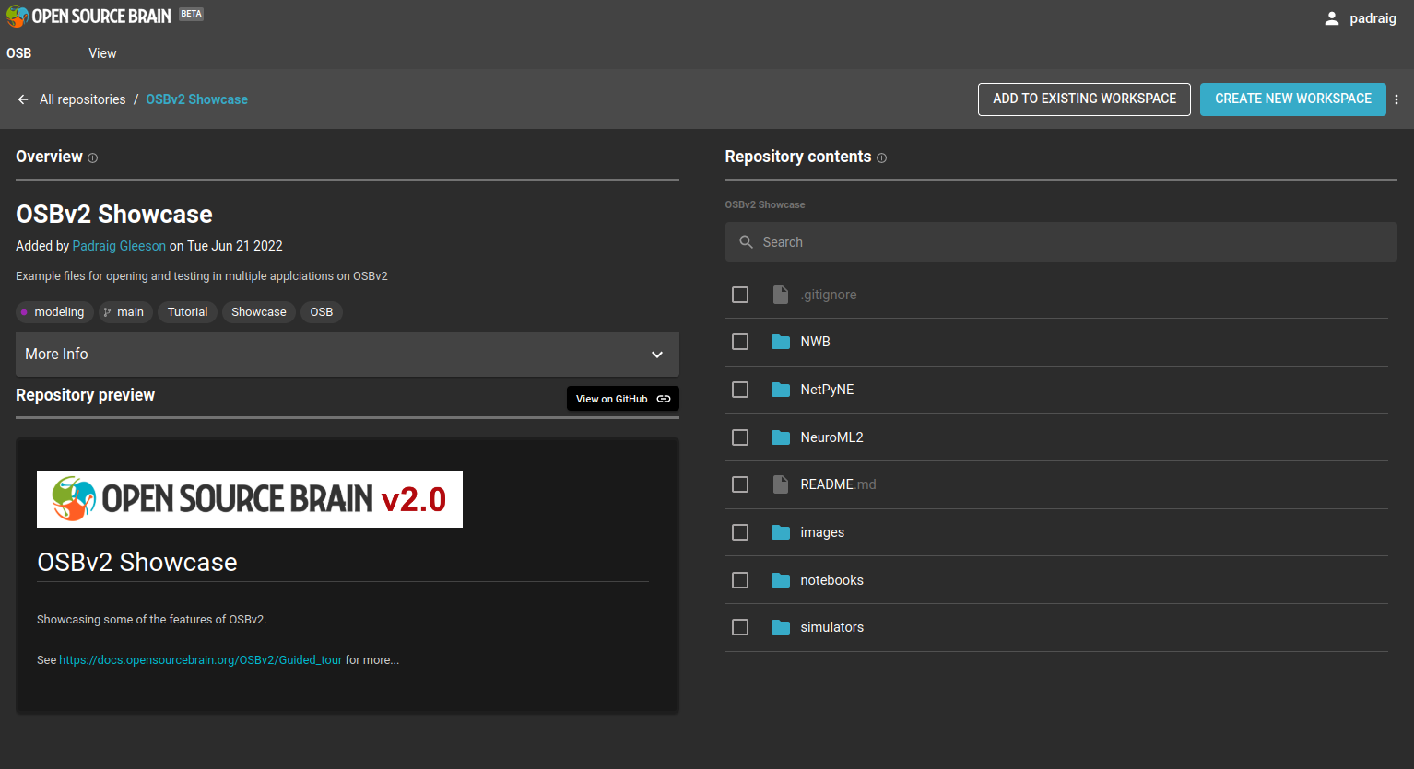This screenshot has width=1414, height=769.
Task: Tick the checkbox for .gitignore
Action: [x=740, y=295]
